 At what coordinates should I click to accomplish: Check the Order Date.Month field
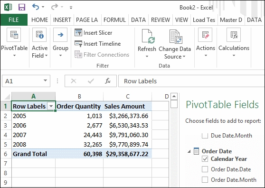point(205,180)
